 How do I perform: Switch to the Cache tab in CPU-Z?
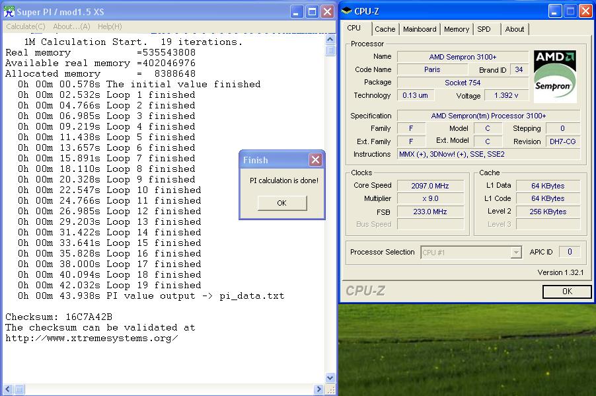coord(385,29)
